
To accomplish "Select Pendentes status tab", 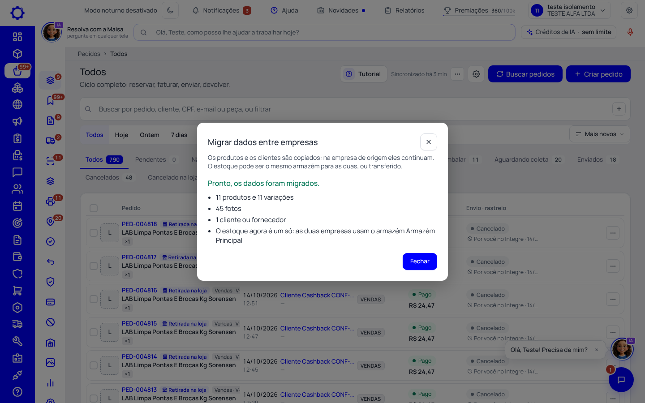I will tap(156, 160).
